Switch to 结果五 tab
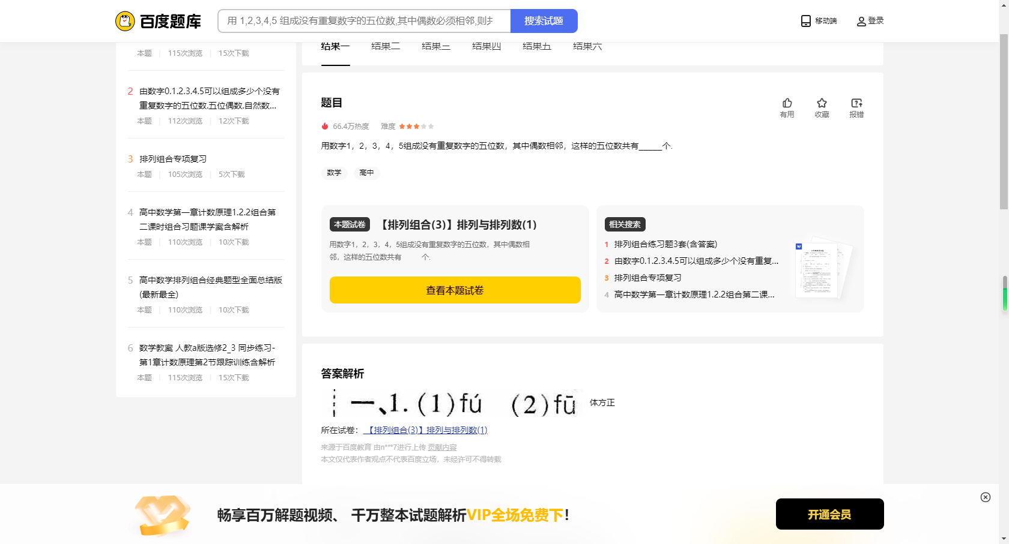Image resolution: width=1009 pixels, height=544 pixels. 537,47
